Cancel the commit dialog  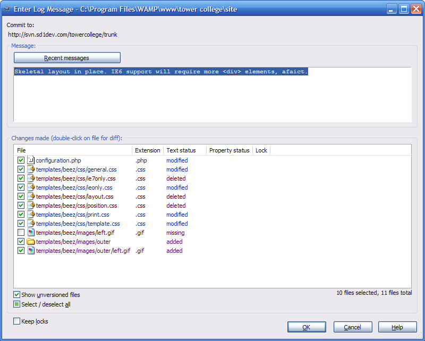tap(352, 327)
